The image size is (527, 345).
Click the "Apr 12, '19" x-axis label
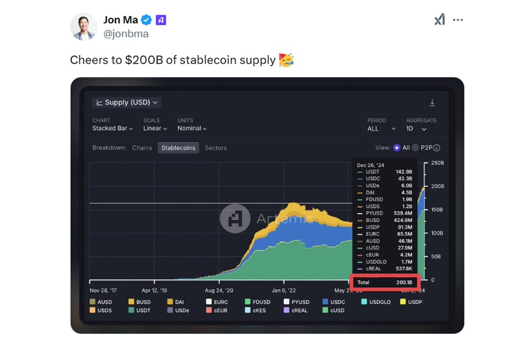tap(155, 290)
